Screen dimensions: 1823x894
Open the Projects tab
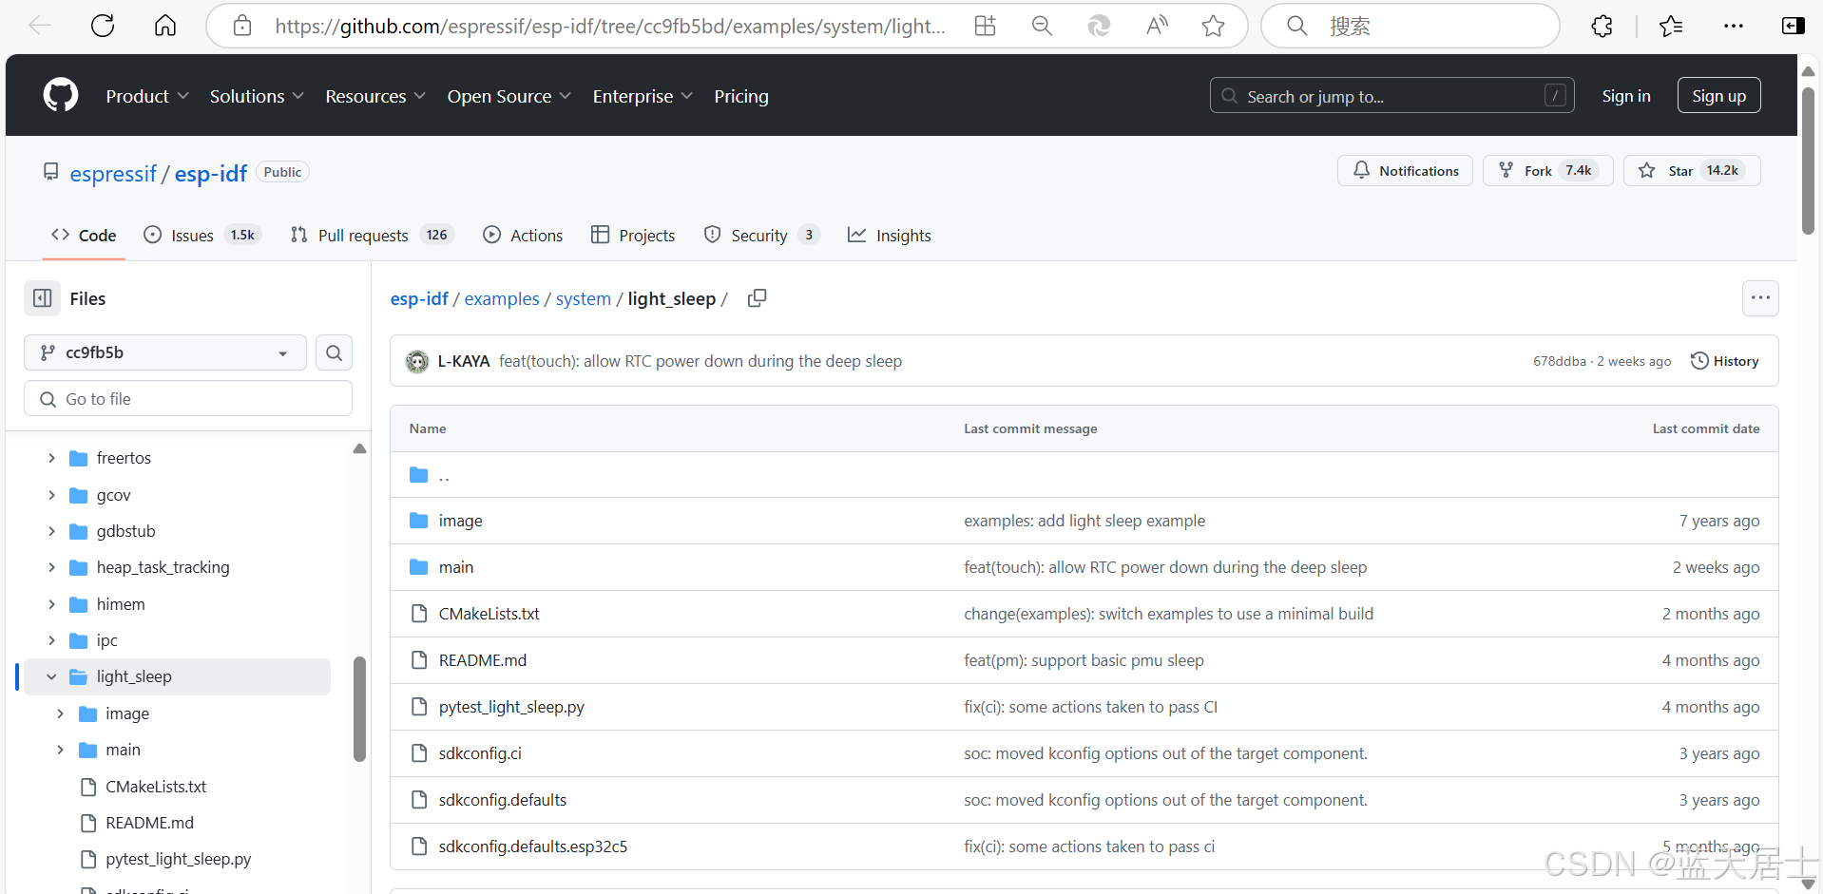point(633,236)
